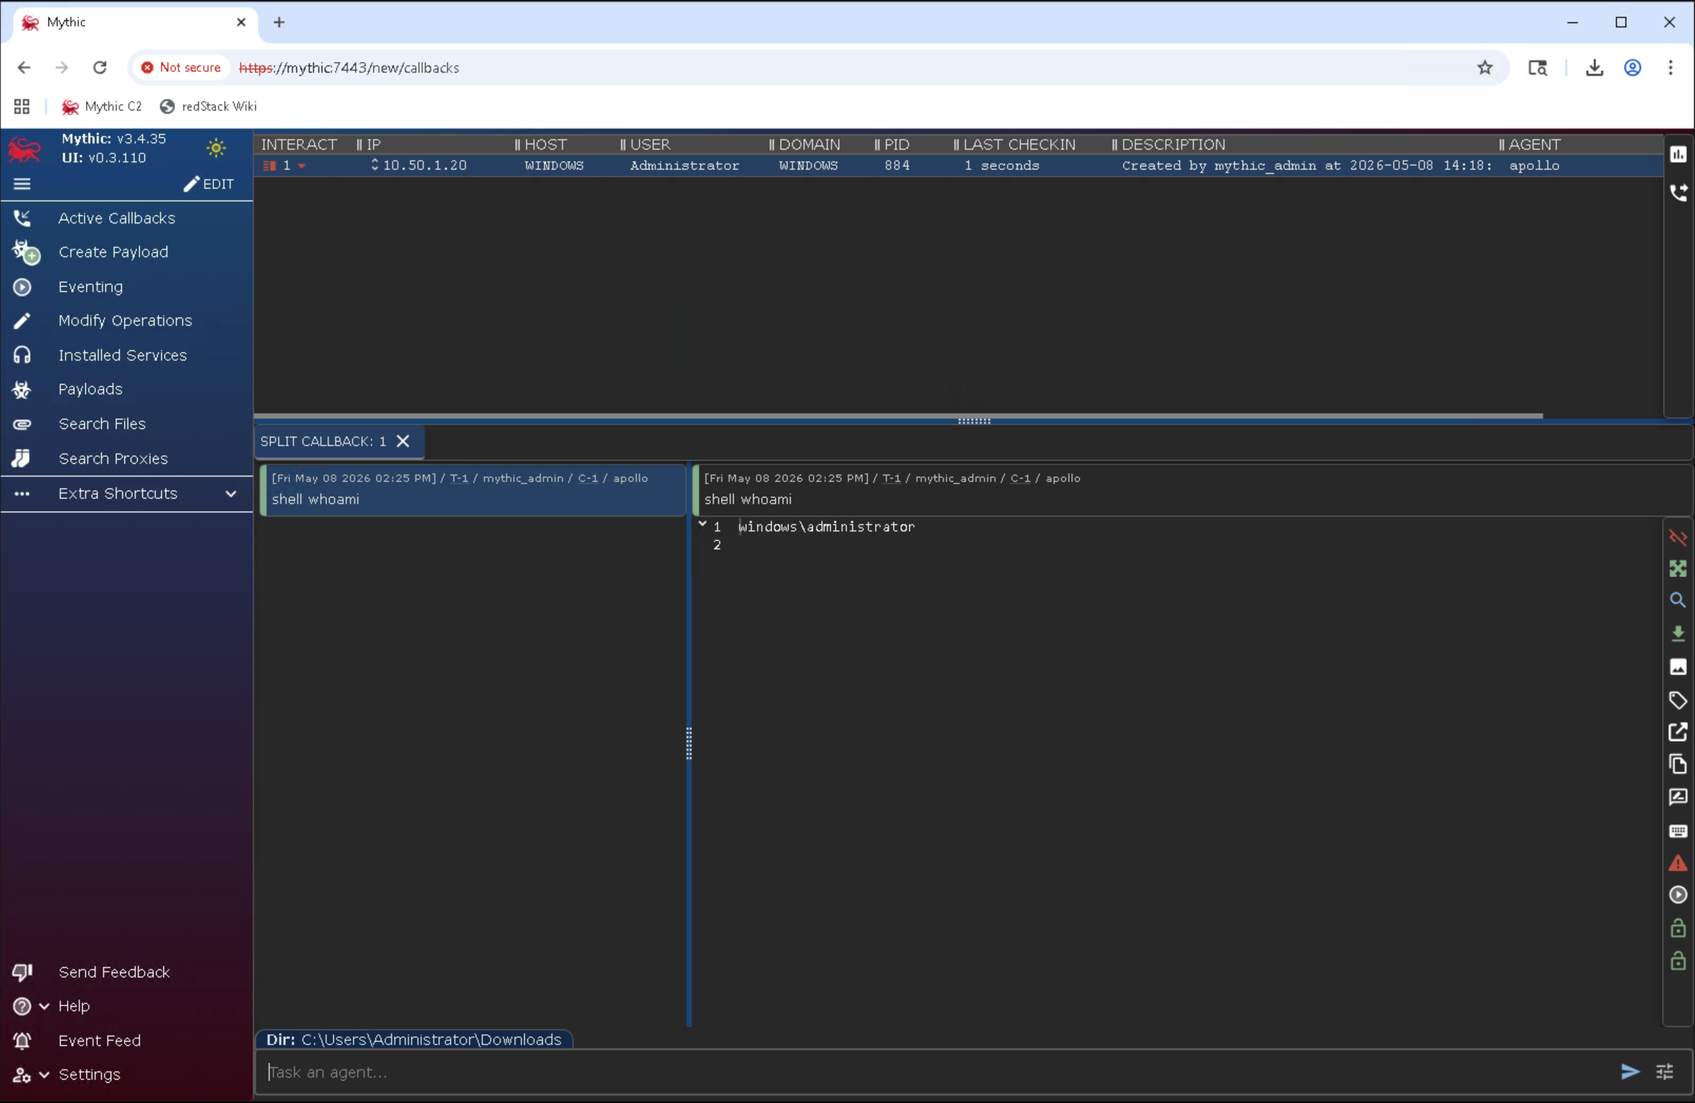Click the phone callback icon on the right panel
1695x1103 pixels.
[1678, 192]
